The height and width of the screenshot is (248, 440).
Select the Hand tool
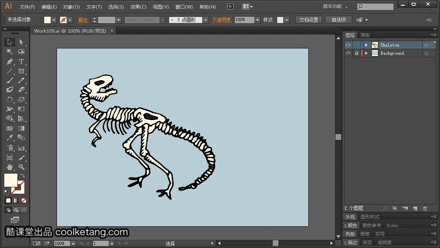(10, 167)
